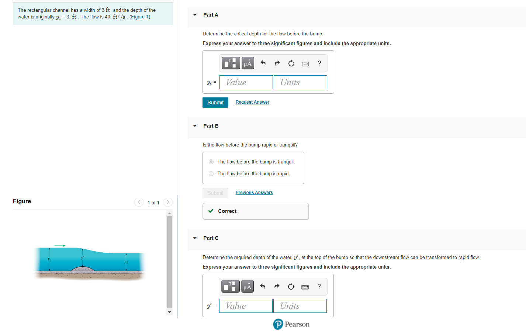Image resolution: width=526 pixels, height=335 pixels.
Task: Open Previous Answers for Part B
Action: [254, 193]
